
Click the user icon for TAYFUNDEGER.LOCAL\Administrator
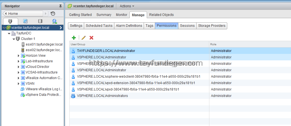(73, 51)
